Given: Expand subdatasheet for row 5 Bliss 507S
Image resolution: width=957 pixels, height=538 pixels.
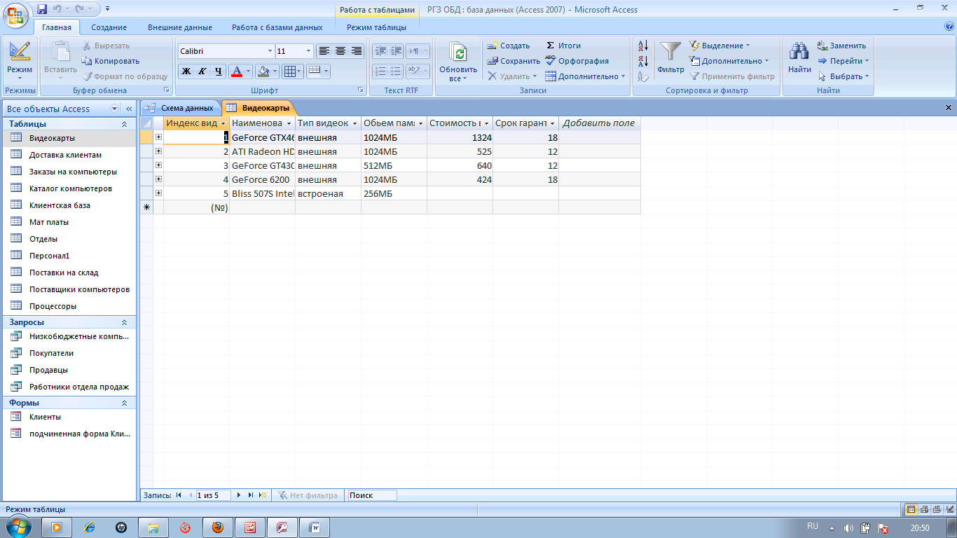Looking at the screenshot, I should pos(158,193).
